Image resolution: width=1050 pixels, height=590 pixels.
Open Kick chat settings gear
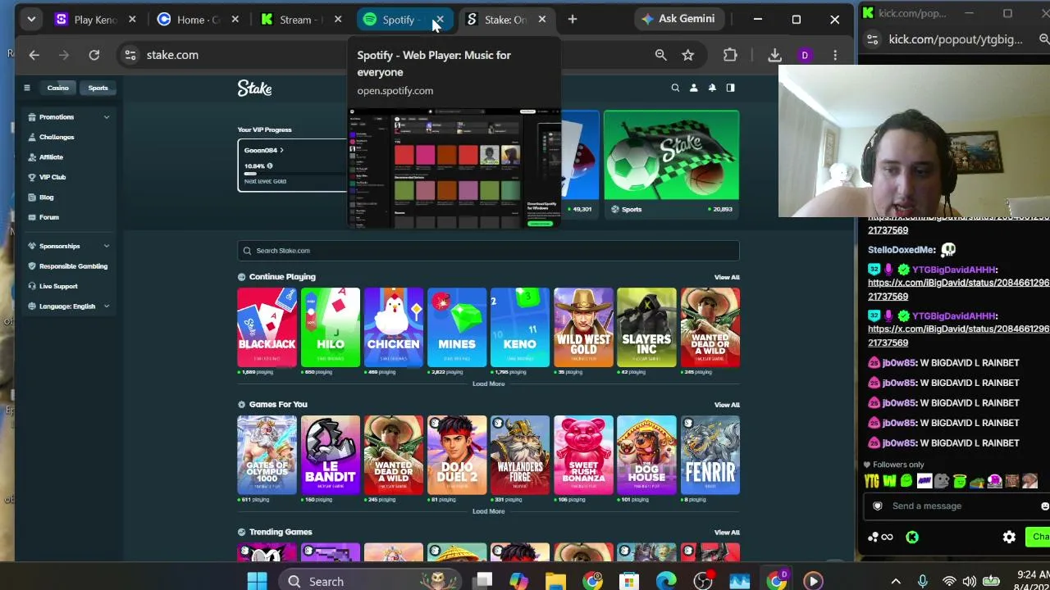1009,538
